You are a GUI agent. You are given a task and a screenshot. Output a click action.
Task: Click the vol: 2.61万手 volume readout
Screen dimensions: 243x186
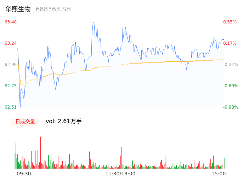[x=64, y=121]
